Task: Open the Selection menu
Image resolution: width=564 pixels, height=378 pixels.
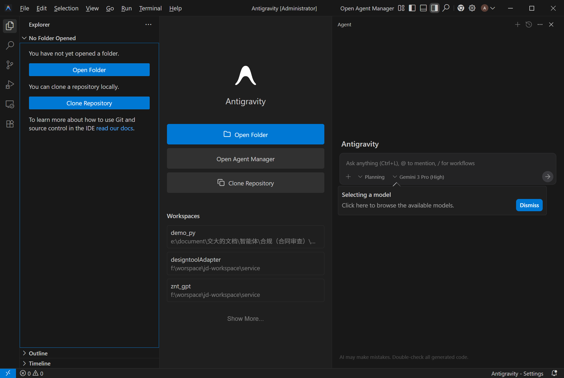Action: tap(66, 8)
